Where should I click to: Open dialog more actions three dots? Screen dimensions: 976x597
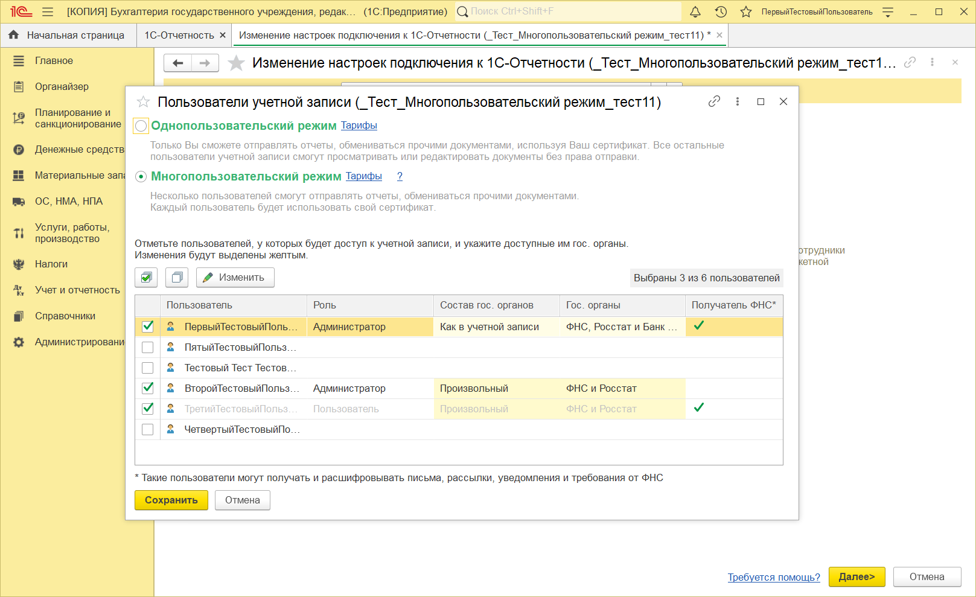(737, 101)
